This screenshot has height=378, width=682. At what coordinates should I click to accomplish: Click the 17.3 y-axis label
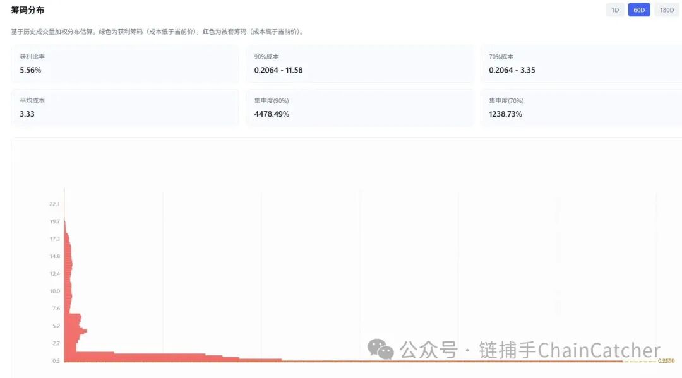coord(54,239)
